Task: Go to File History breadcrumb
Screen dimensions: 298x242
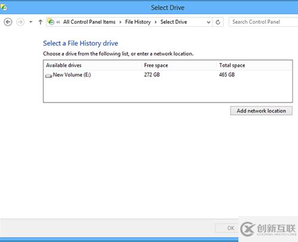Action: (138, 22)
